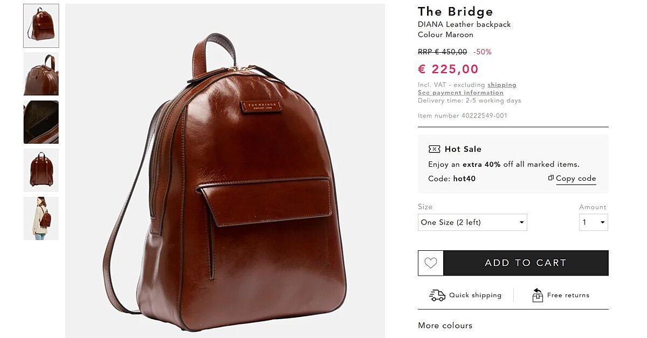Click The Bridge brand name
Viewport: 647px width, 338px height.
456,11
